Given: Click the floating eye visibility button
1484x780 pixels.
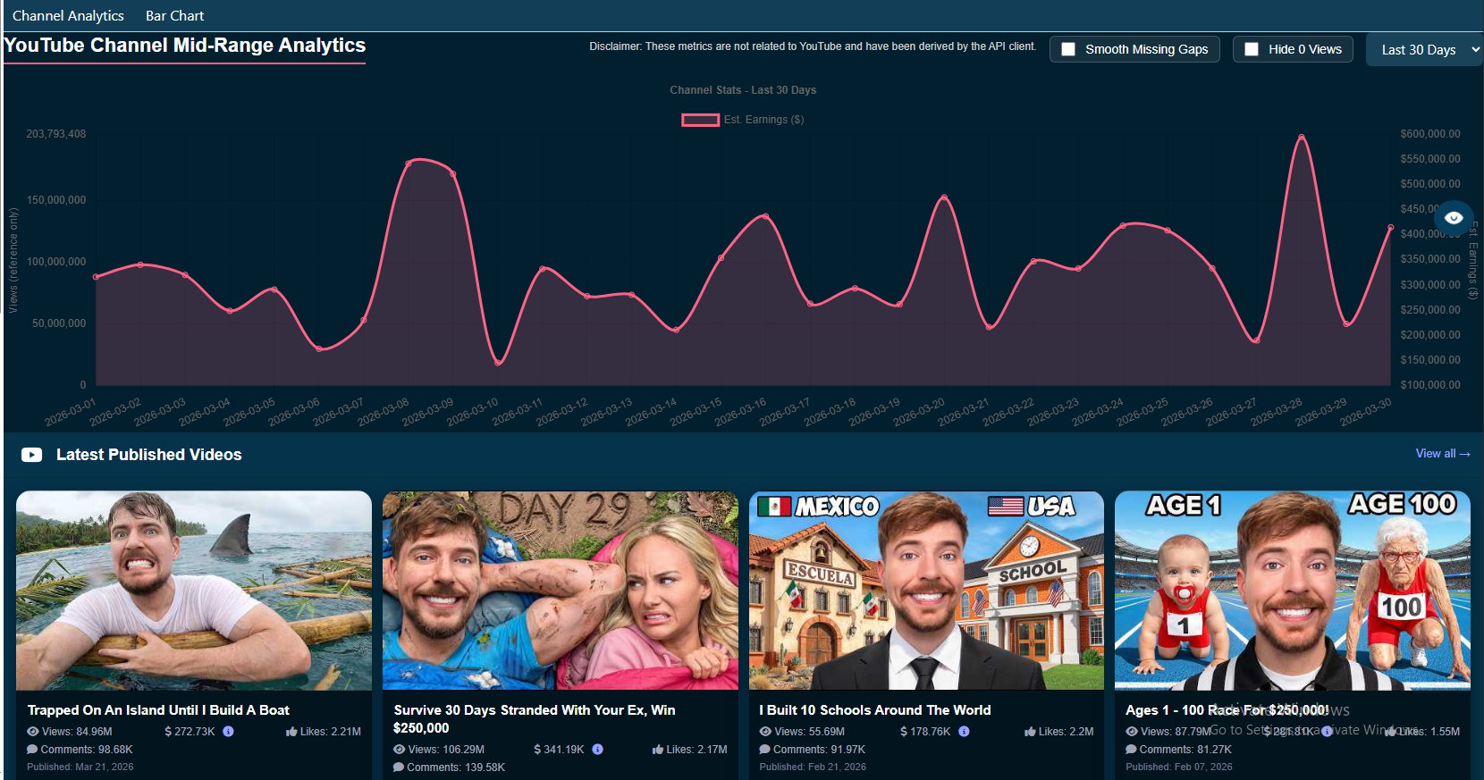Looking at the screenshot, I should point(1454,218).
